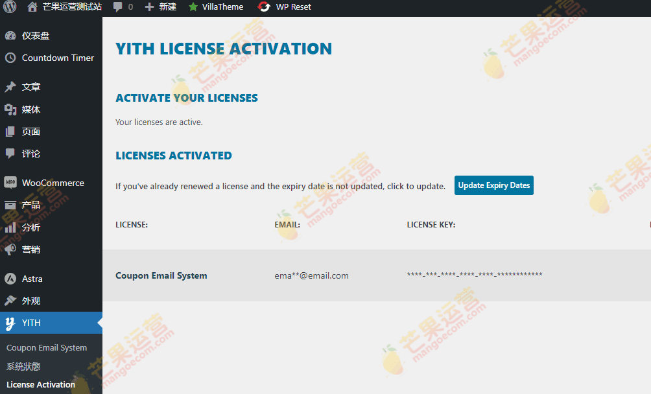Image resolution: width=651 pixels, height=394 pixels.
Task: Click the LICENSE KEY column header
Action: [431, 225]
